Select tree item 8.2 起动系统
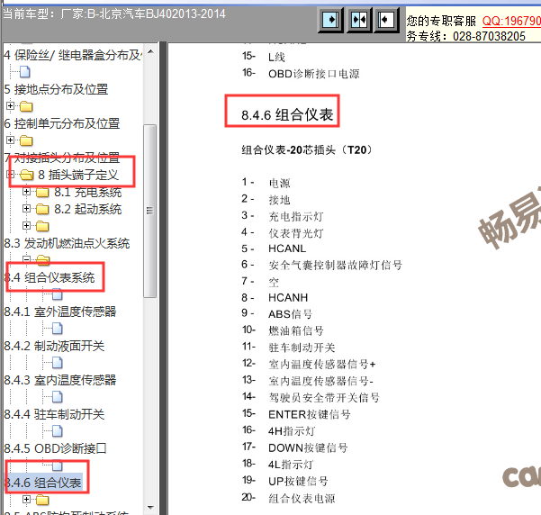This screenshot has height=515, width=541. pyautogui.click(x=88, y=209)
